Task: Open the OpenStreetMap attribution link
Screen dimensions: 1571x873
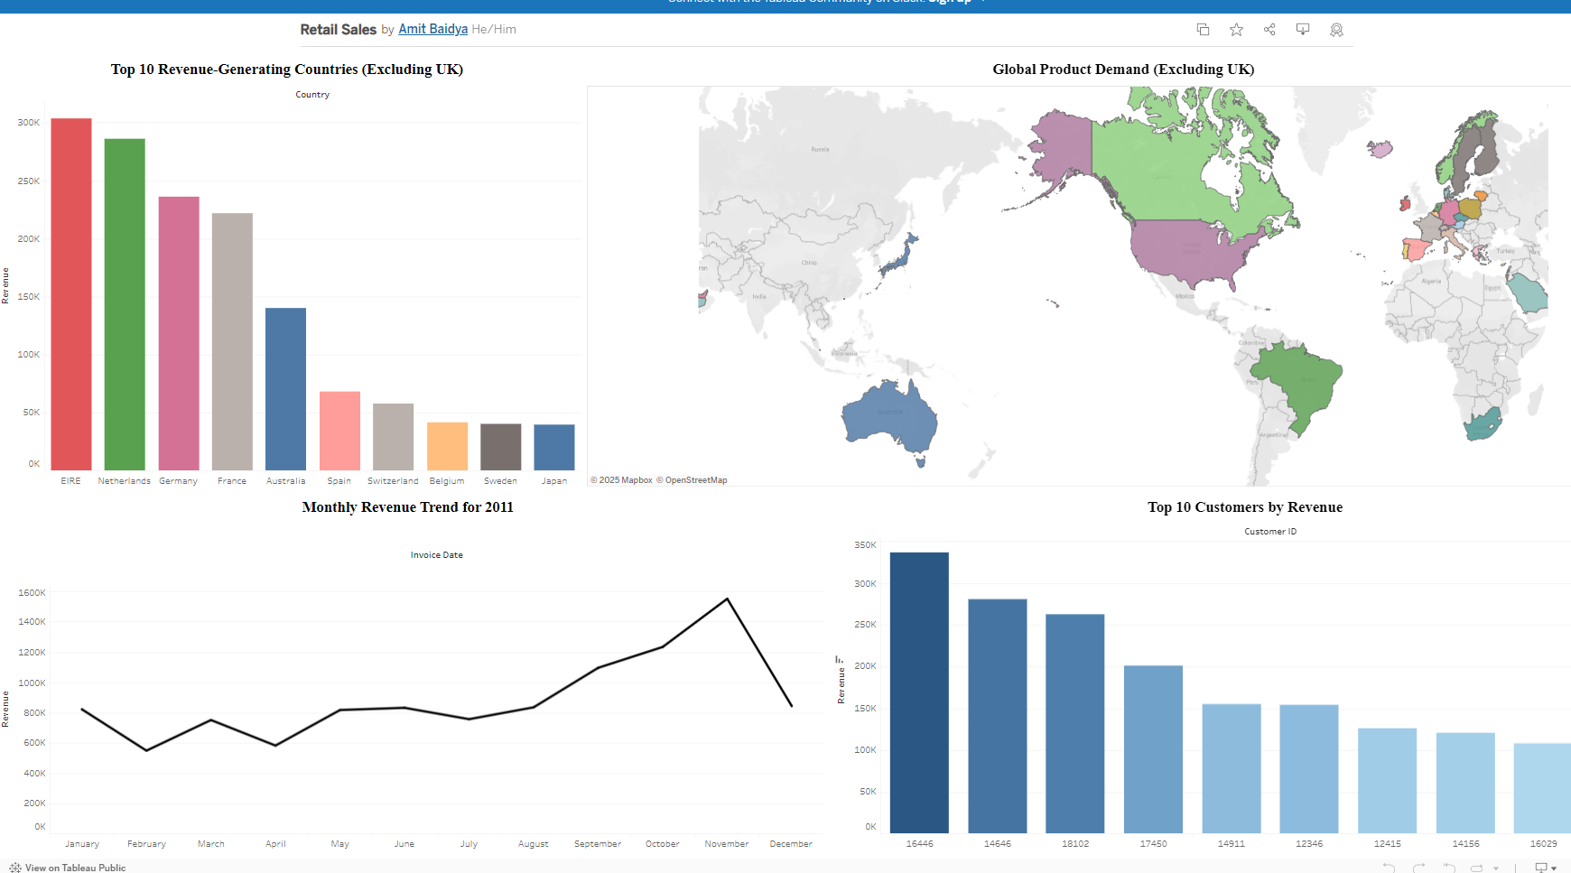Action: tap(692, 480)
